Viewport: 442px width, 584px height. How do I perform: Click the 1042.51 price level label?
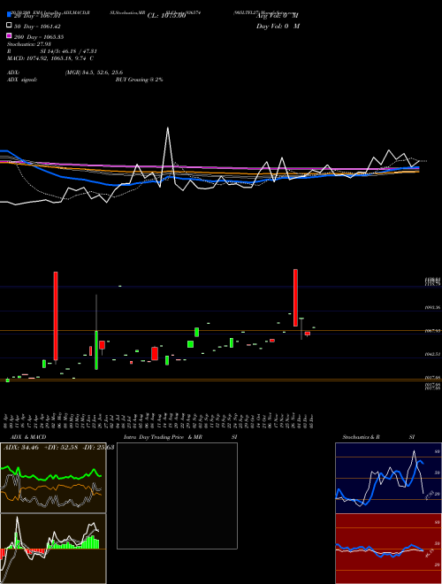(x=432, y=354)
